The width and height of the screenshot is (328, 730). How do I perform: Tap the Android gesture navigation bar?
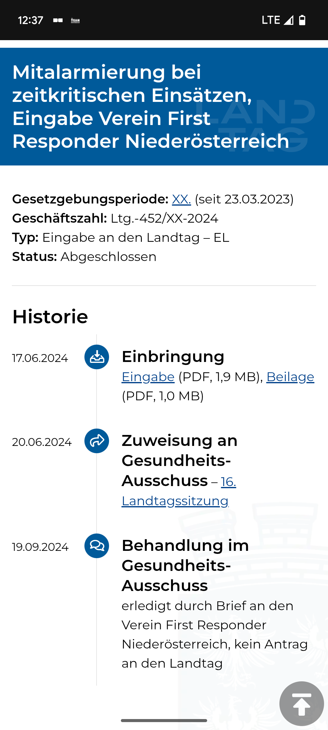point(164,721)
